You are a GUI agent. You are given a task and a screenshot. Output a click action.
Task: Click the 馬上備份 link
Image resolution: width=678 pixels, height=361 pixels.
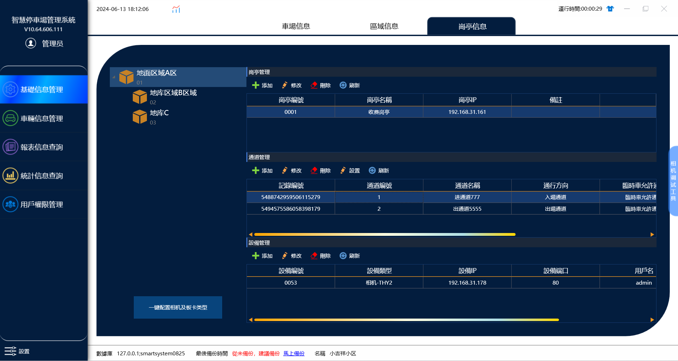(294, 353)
